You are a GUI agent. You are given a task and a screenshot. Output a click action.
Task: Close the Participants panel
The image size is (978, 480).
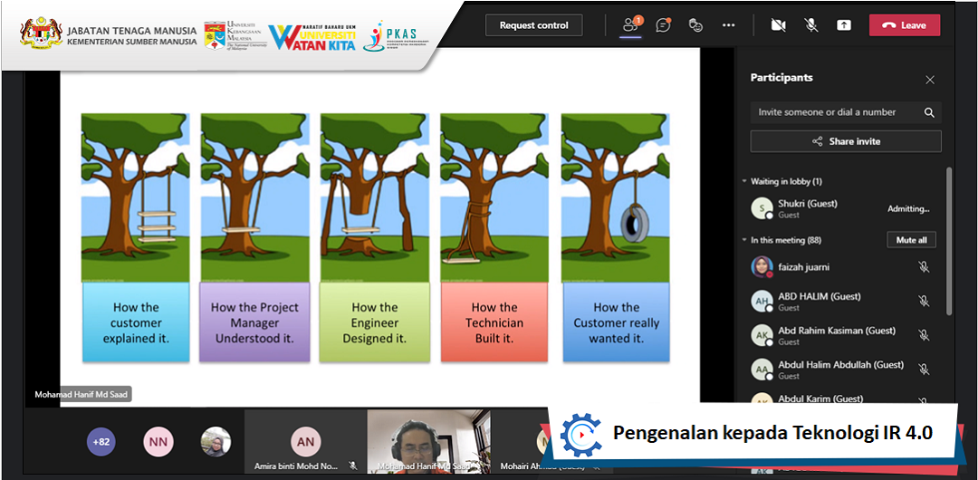point(930,80)
